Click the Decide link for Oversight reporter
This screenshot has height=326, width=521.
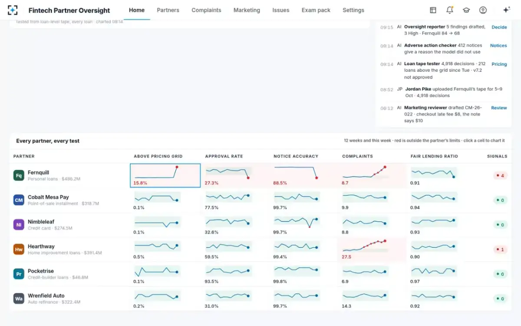(x=499, y=27)
